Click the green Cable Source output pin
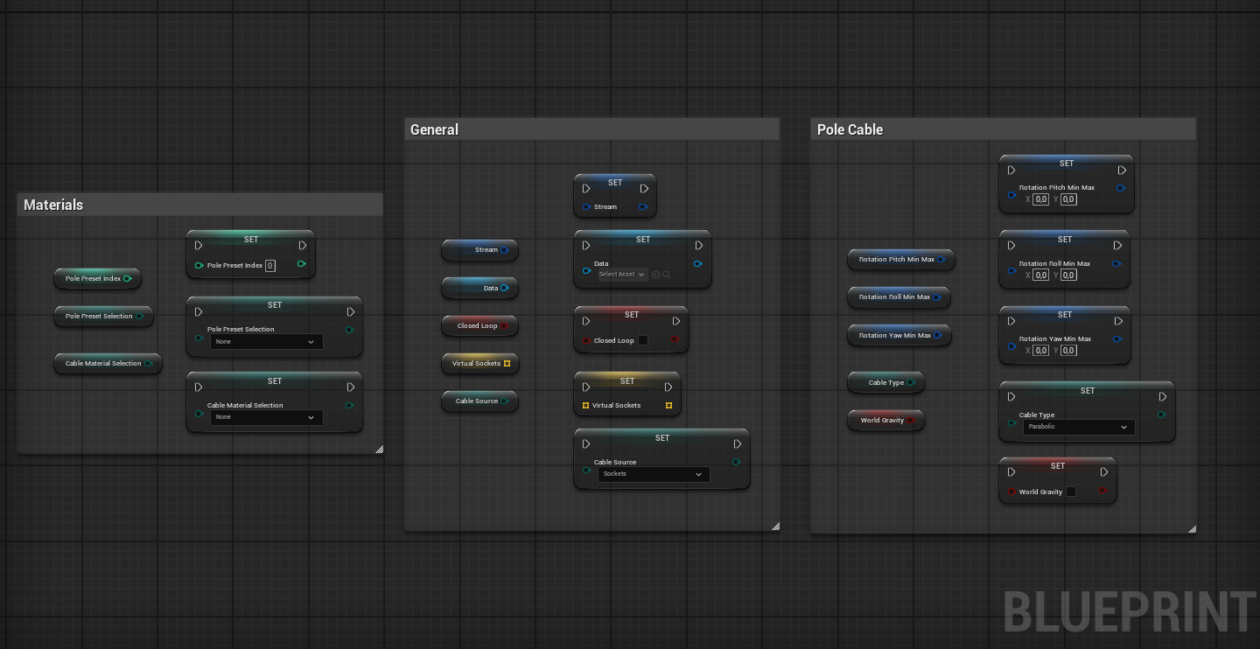This screenshot has width=1260, height=649. (505, 401)
